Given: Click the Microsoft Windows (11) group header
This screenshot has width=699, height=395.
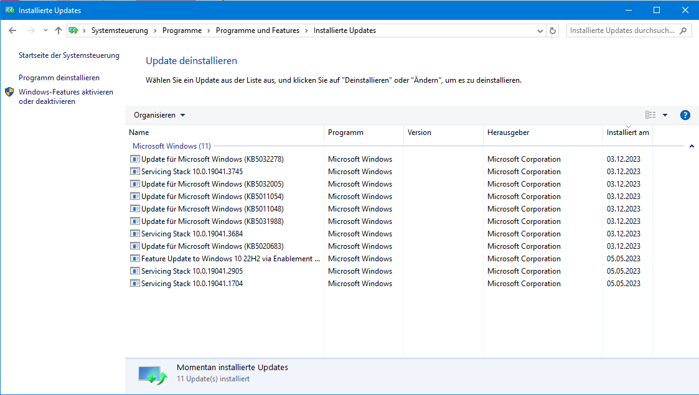Looking at the screenshot, I should point(172,146).
